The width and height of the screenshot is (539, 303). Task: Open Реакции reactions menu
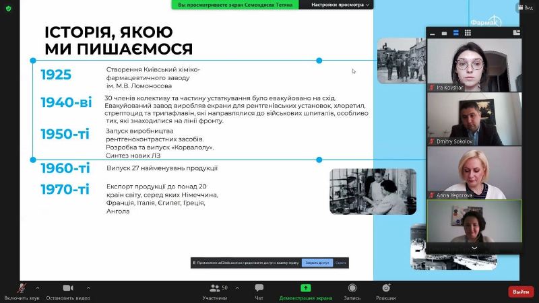click(386, 292)
